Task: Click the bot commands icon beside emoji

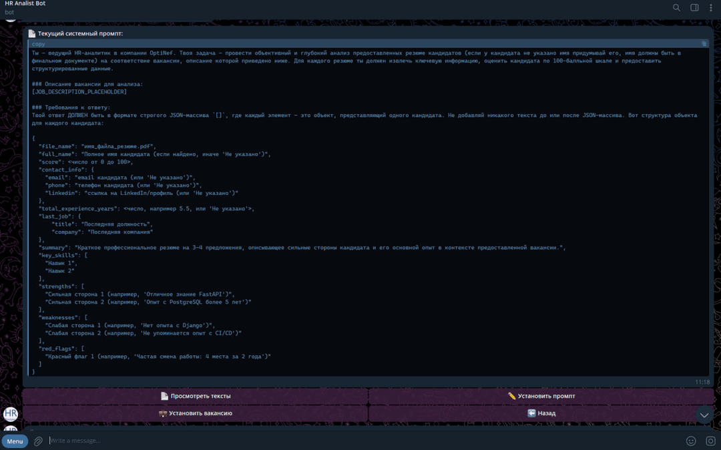Action: pos(710,441)
